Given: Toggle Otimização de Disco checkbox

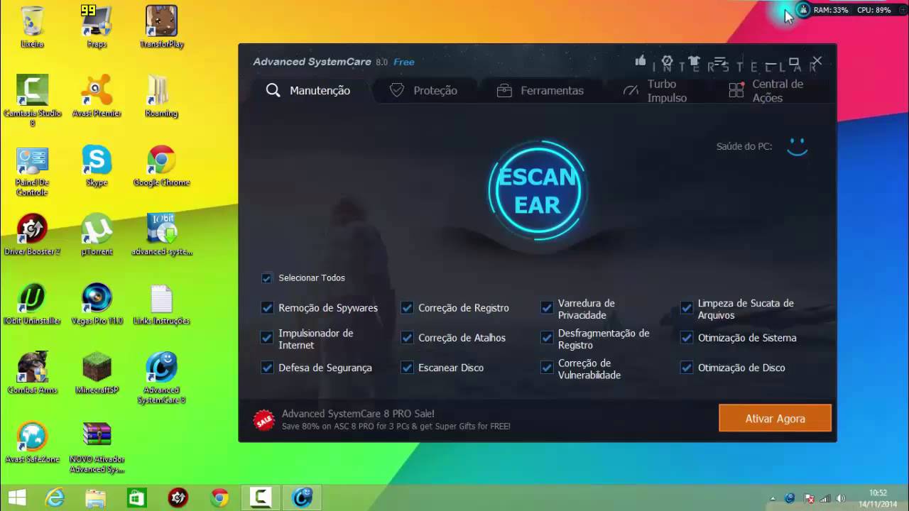Looking at the screenshot, I should [x=687, y=368].
